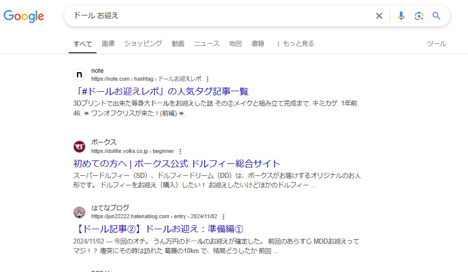Click the Google logo
Viewport: 468px width, 272px height.
pyautogui.click(x=23, y=16)
